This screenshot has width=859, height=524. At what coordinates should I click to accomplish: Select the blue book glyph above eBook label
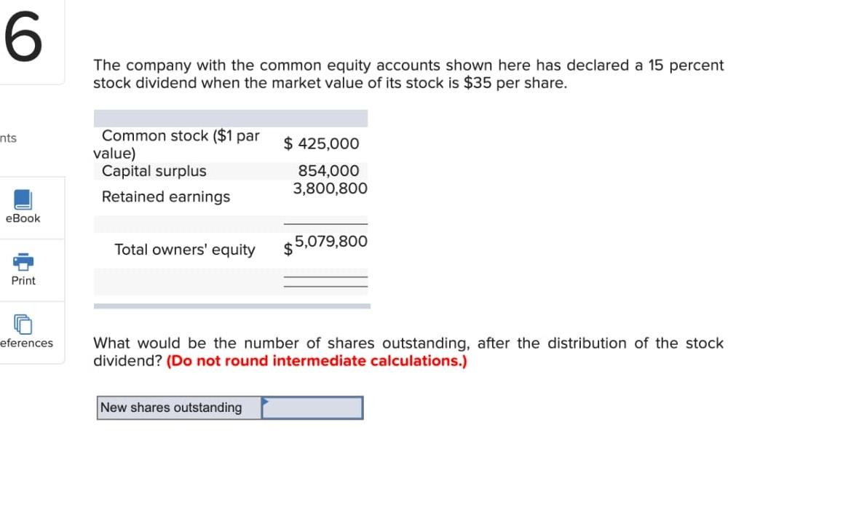22,198
